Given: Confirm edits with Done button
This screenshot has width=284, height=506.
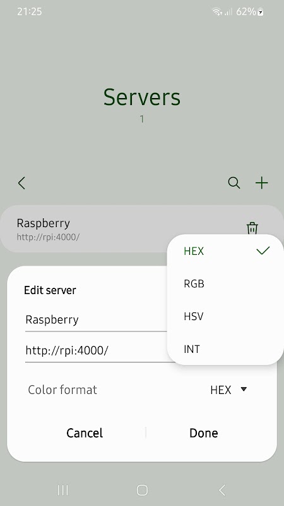Looking at the screenshot, I should [203, 433].
